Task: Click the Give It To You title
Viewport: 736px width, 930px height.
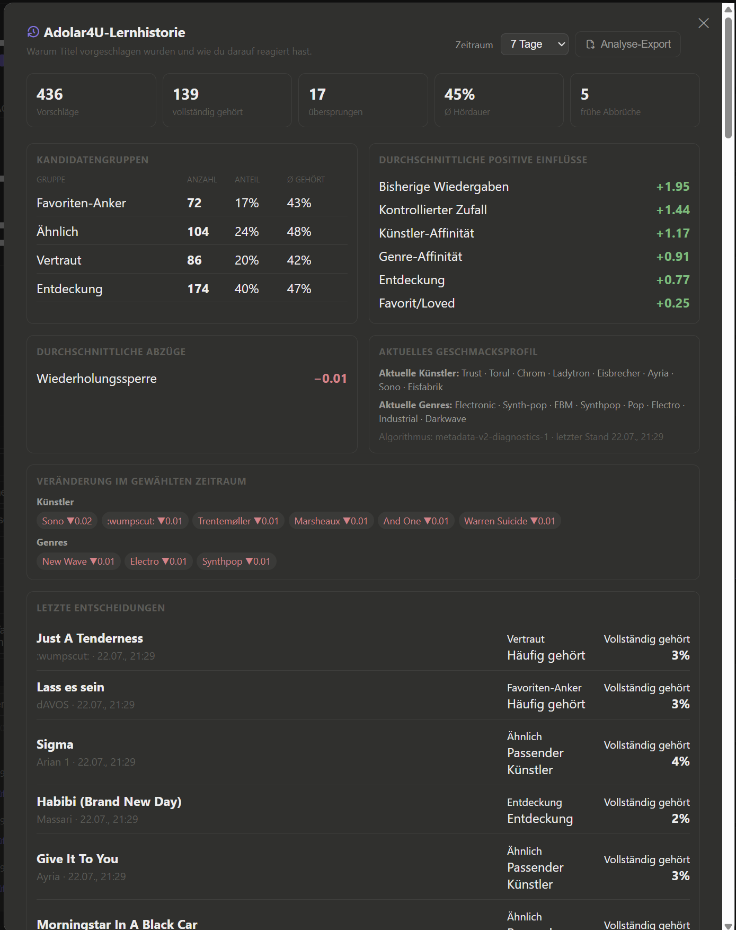Action: tap(77, 859)
